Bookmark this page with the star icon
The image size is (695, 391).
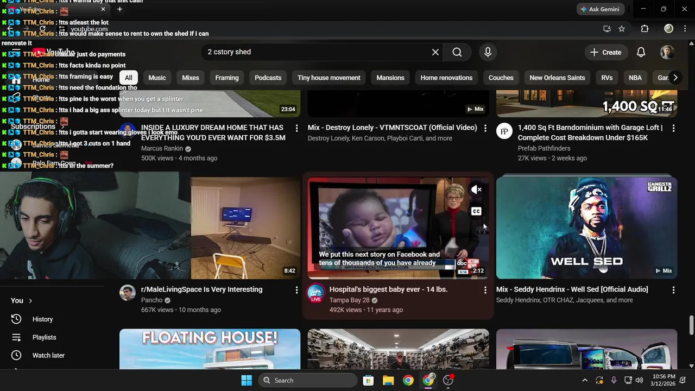coord(622,29)
